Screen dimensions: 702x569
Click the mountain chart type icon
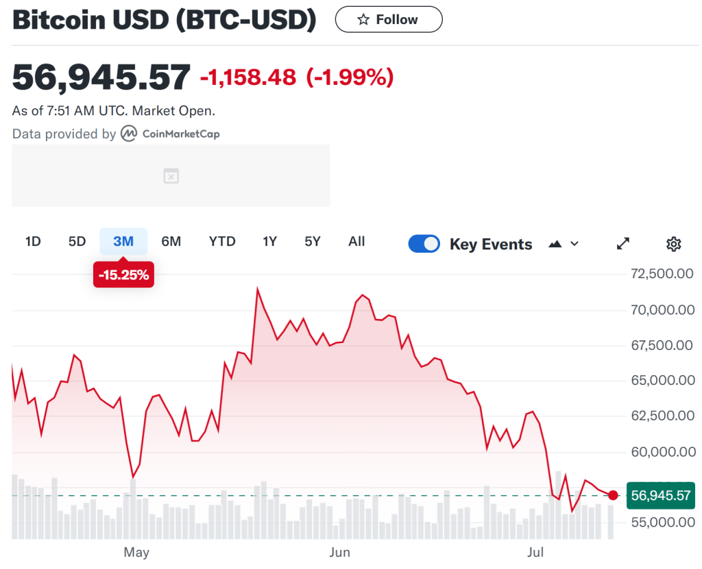pyautogui.click(x=555, y=244)
